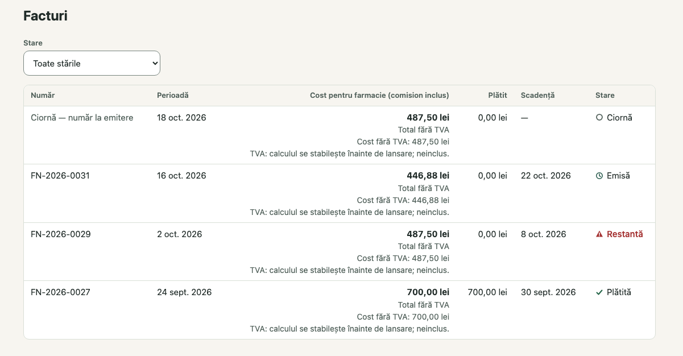Click the 700,00 lei bold cost amount

(x=428, y=292)
